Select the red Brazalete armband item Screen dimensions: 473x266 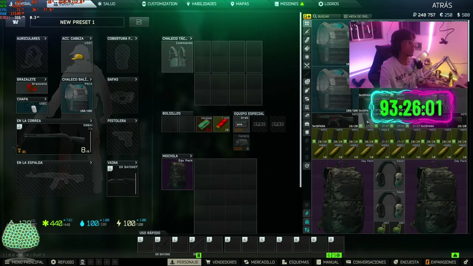click(32, 88)
